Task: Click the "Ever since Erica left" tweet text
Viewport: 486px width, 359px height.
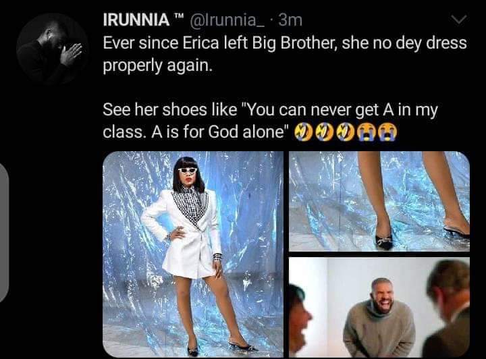Action: click(x=285, y=54)
